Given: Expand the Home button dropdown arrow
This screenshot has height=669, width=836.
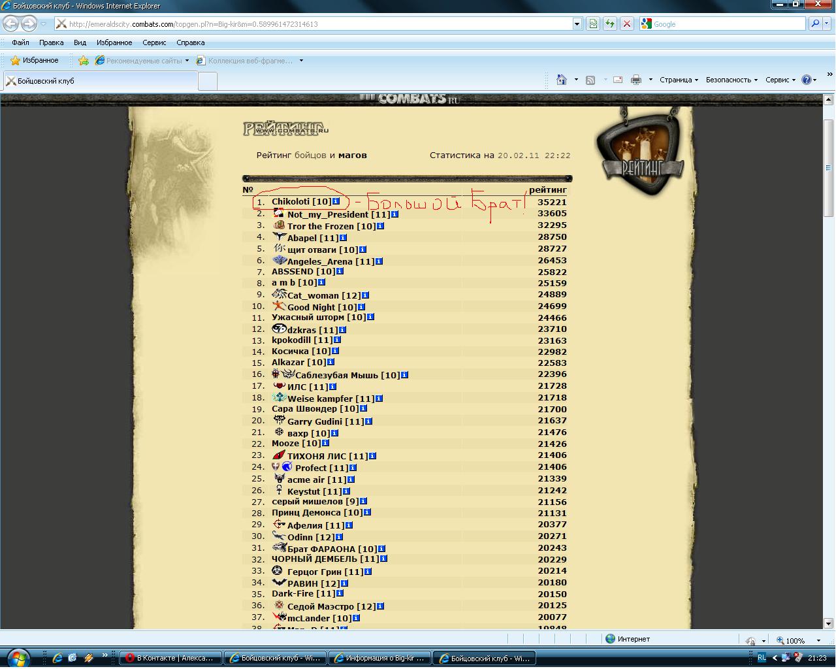Looking at the screenshot, I should (576, 80).
